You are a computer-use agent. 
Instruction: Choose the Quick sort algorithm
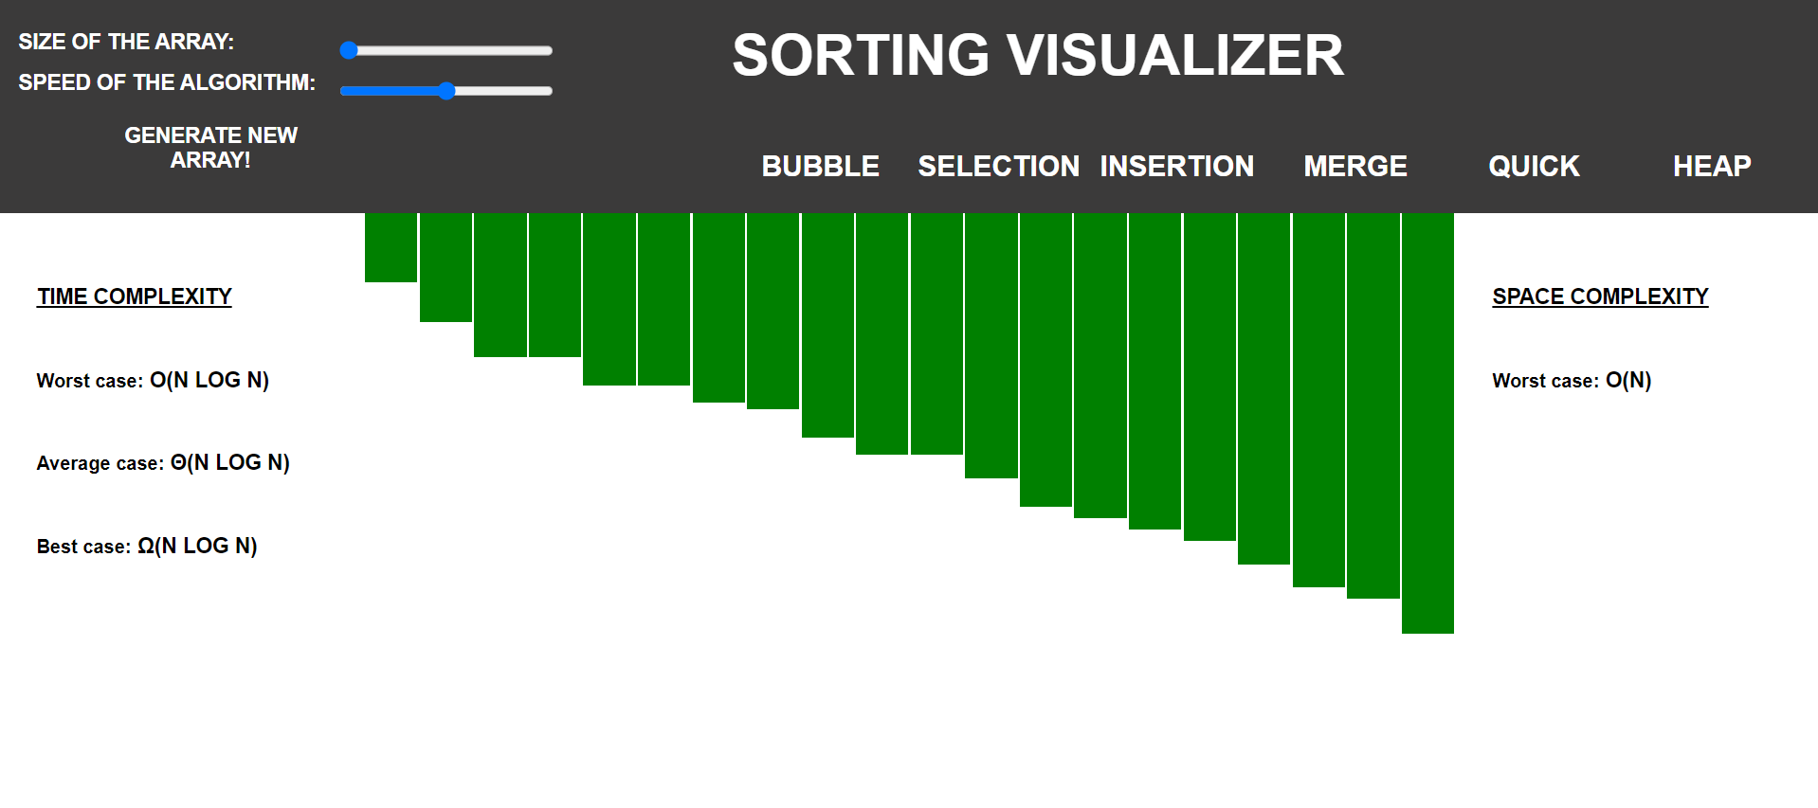click(1534, 166)
